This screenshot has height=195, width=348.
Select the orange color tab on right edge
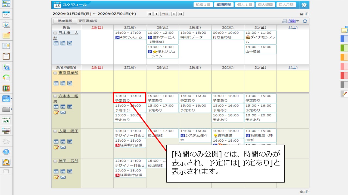[x=344, y=57]
